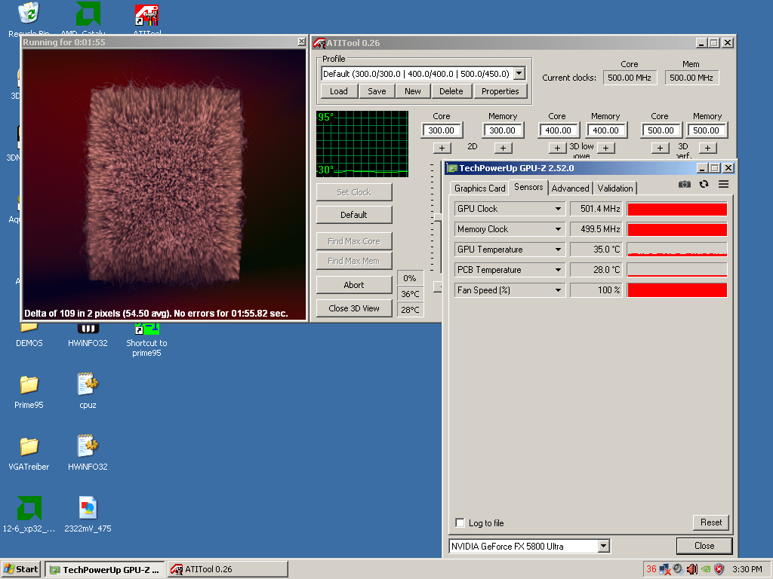The height and width of the screenshot is (579, 773).
Task: Click the plus under 3D perf Memory
Action: click(707, 148)
